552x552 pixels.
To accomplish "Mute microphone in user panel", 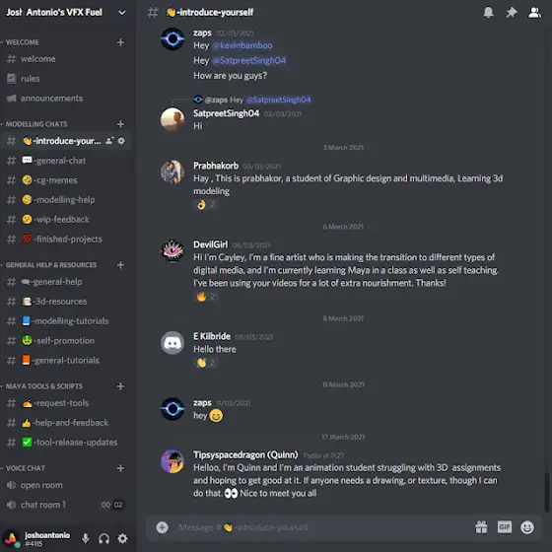I will coord(85,538).
